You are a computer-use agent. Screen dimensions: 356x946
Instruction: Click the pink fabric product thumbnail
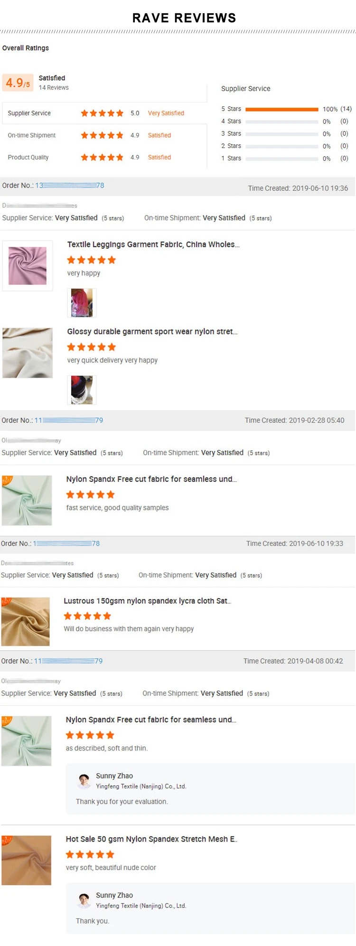[x=28, y=266]
